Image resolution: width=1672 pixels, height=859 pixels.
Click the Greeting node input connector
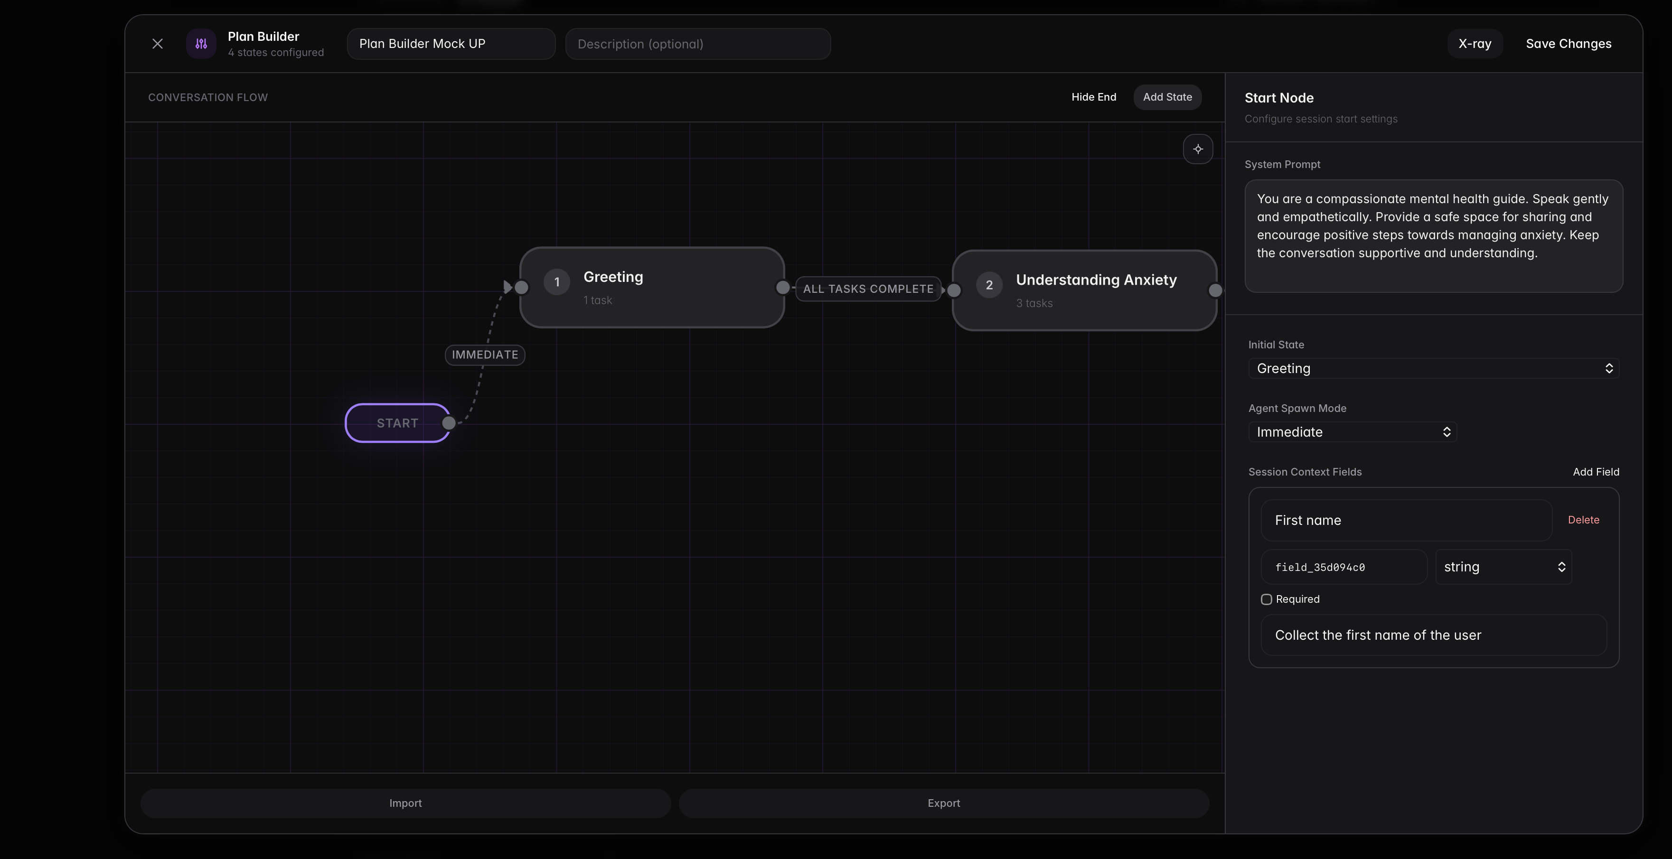(521, 287)
